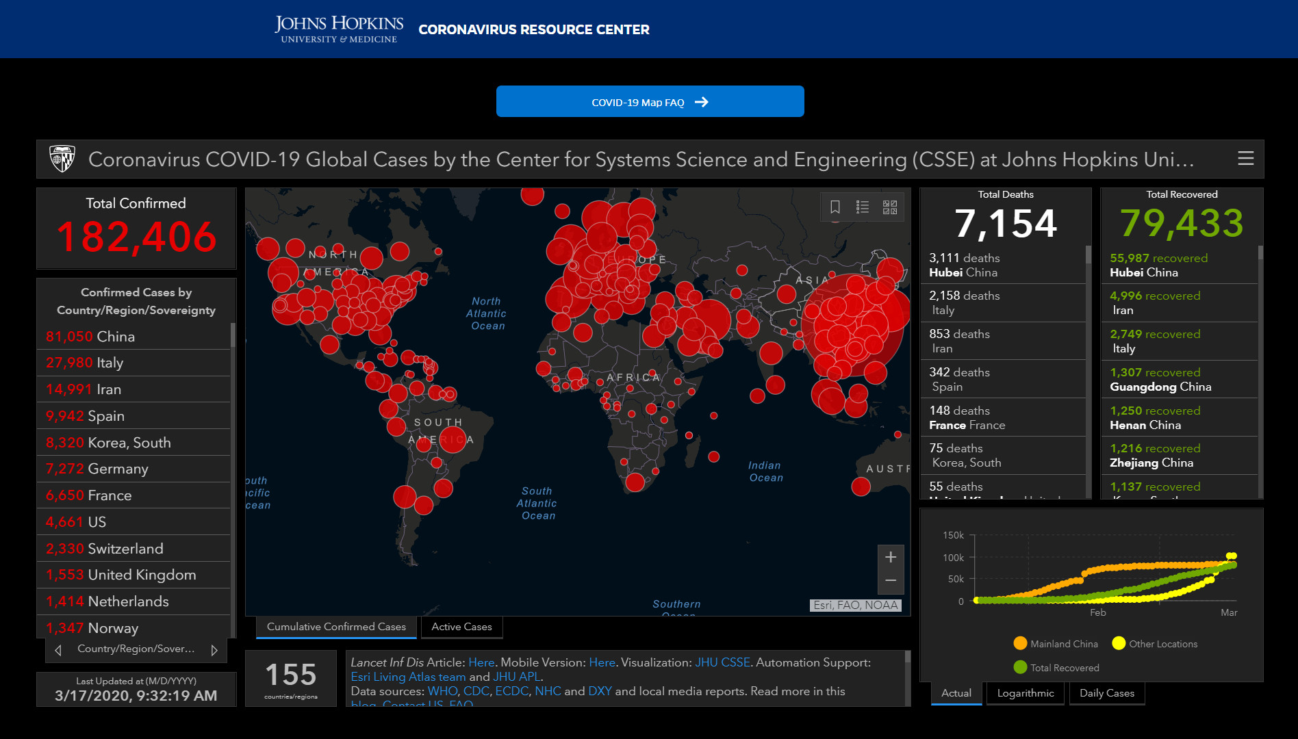The image size is (1298, 739).
Task: Select Iran 853 deaths entry
Action: tap(1003, 341)
